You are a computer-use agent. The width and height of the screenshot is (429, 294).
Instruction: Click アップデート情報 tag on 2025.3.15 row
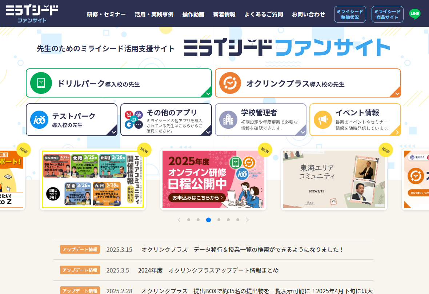(80, 249)
